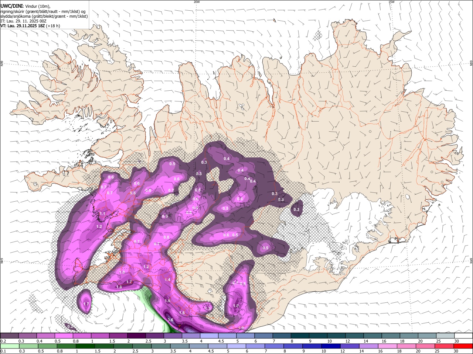The width and height of the screenshot is (473, 354).
Task: Click the 'rigning/skúrir' legend description line
Action: click(x=43, y=11)
